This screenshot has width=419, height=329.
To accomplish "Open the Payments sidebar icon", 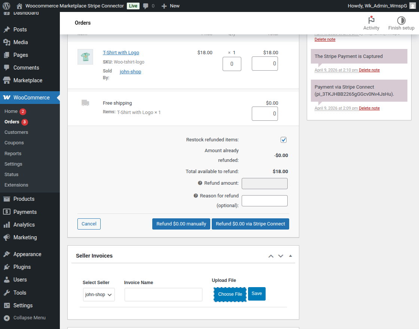I will pyautogui.click(x=7, y=212).
